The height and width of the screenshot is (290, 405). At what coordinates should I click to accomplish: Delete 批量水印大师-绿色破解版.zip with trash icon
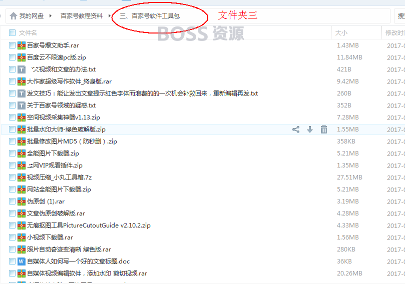(x=323, y=129)
